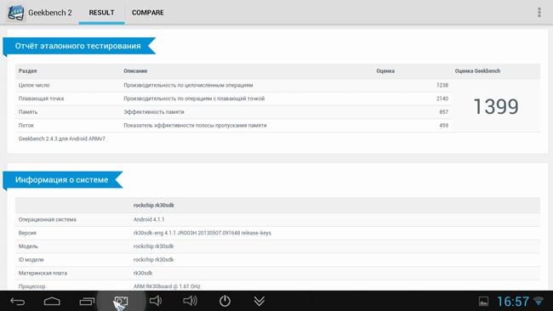Image resolution: width=553 pixels, height=311 pixels.
Task: Click the build version string with release-keys
Action: tap(202, 233)
